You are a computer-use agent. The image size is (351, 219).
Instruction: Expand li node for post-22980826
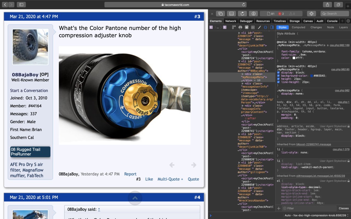239,134
